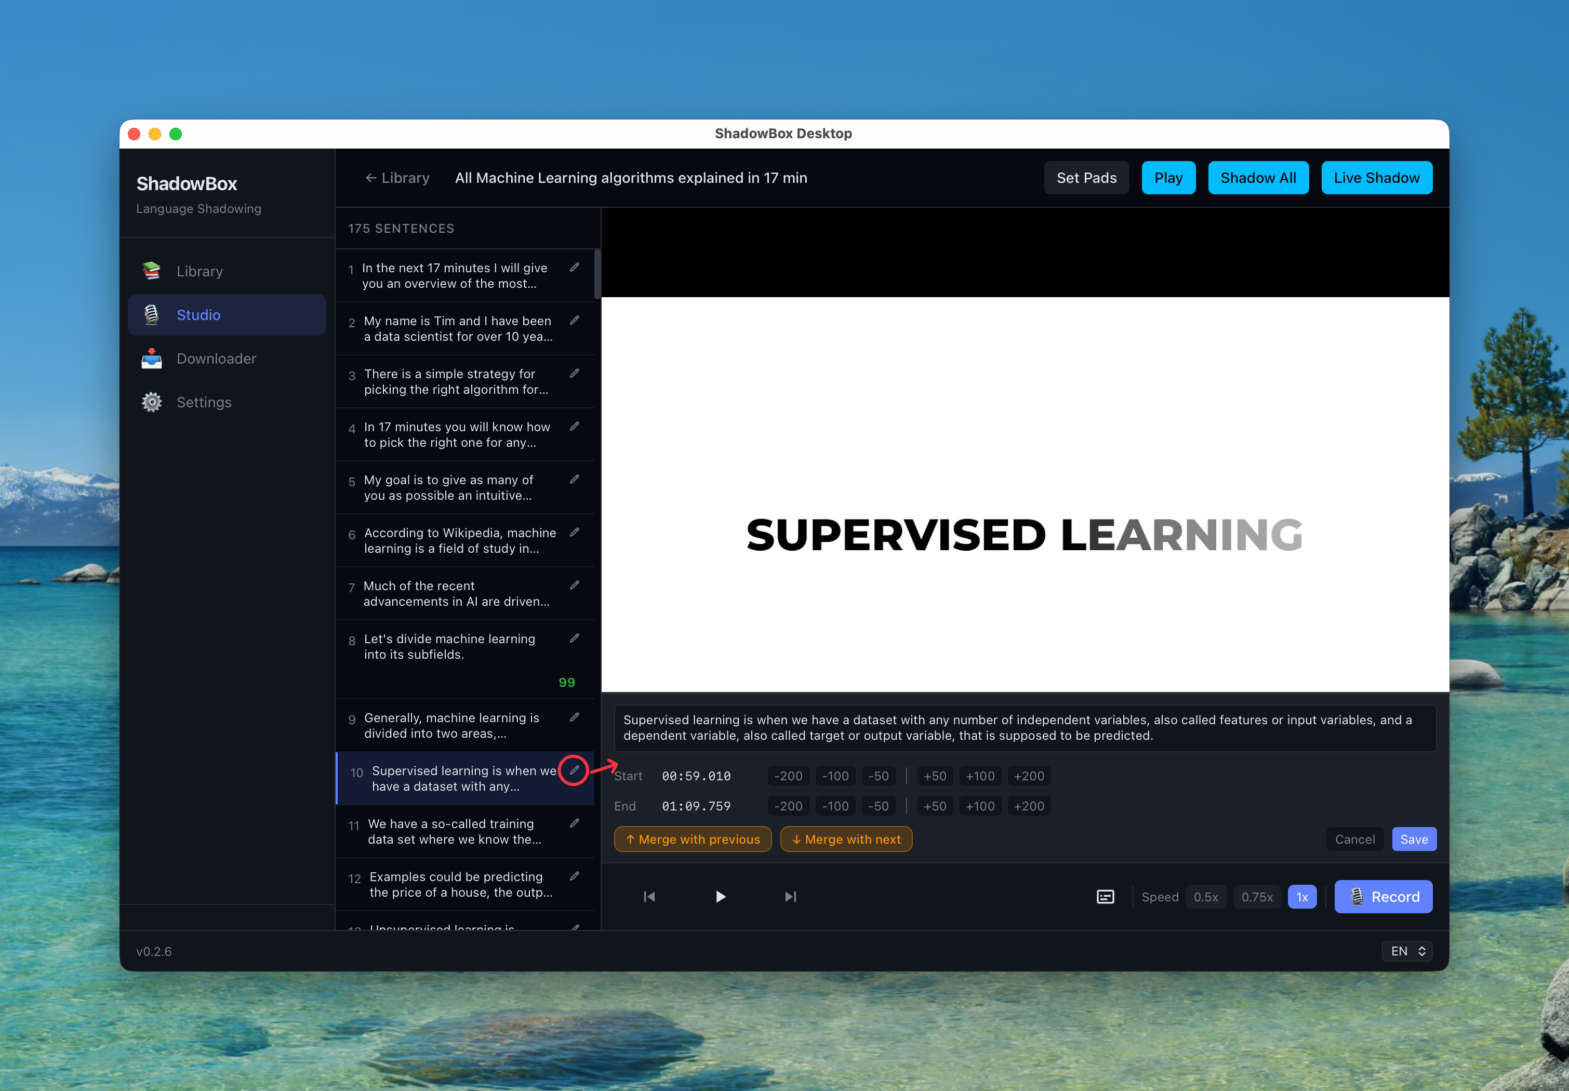This screenshot has width=1569, height=1091.
Task: Merge sentence with previous
Action: pos(692,840)
